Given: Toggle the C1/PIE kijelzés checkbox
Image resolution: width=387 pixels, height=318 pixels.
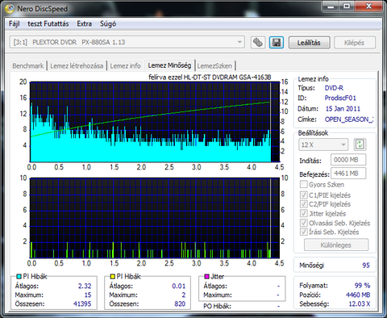Looking at the screenshot, I should [x=304, y=195].
